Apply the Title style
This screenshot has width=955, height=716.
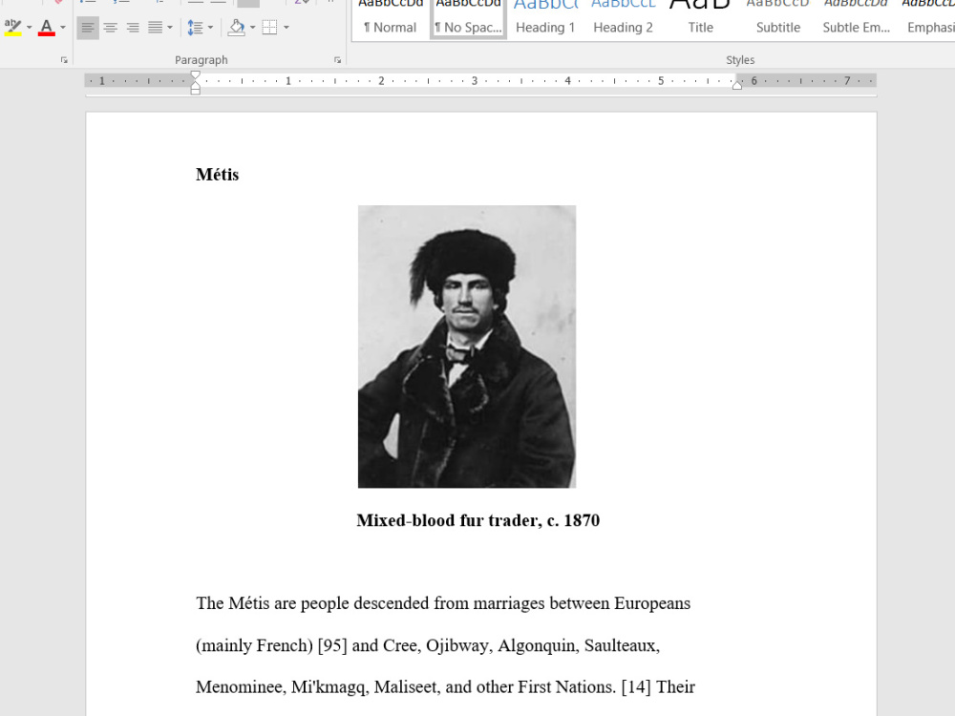[x=700, y=18]
